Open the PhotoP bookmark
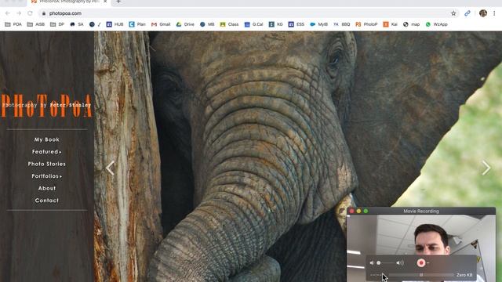Viewport: 502px width, 282px height. click(366, 24)
